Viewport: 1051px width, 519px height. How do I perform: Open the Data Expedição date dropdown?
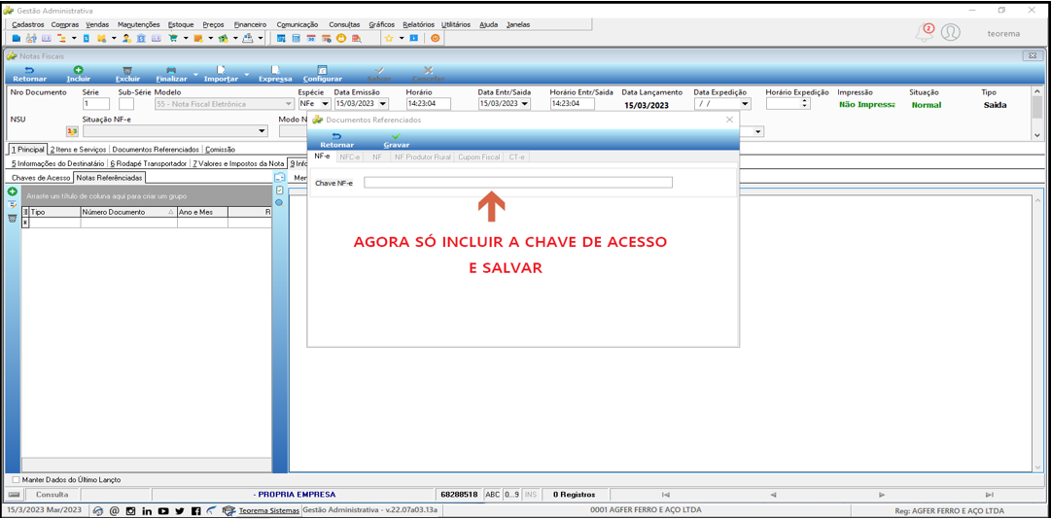click(746, 104)
